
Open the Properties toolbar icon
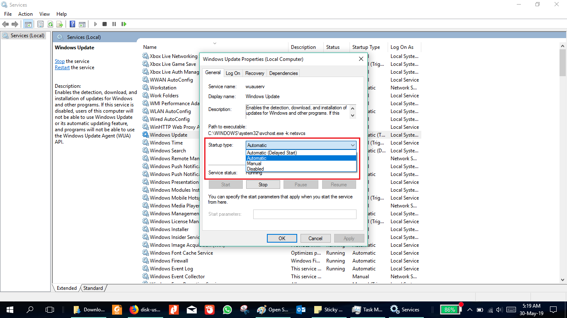point(41,24)
